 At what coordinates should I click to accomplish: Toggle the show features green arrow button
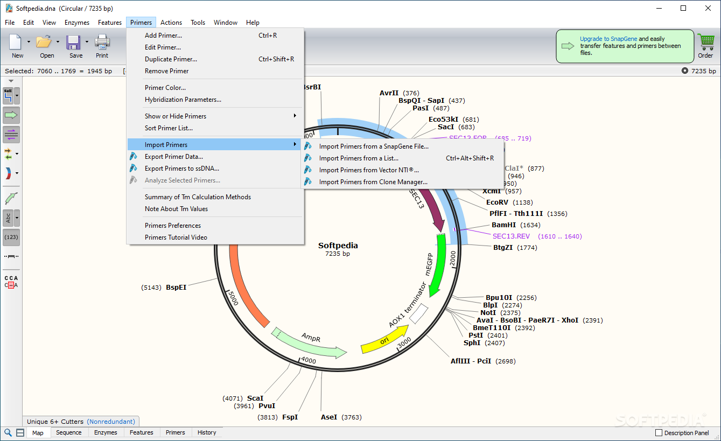tap(11, 115)
